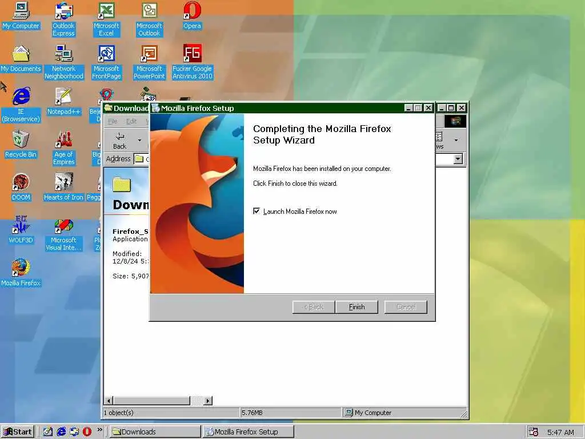Open the My Documents desktop folder
The height and width of the screenshot is (439, 585).
click(x=21, y=59)
